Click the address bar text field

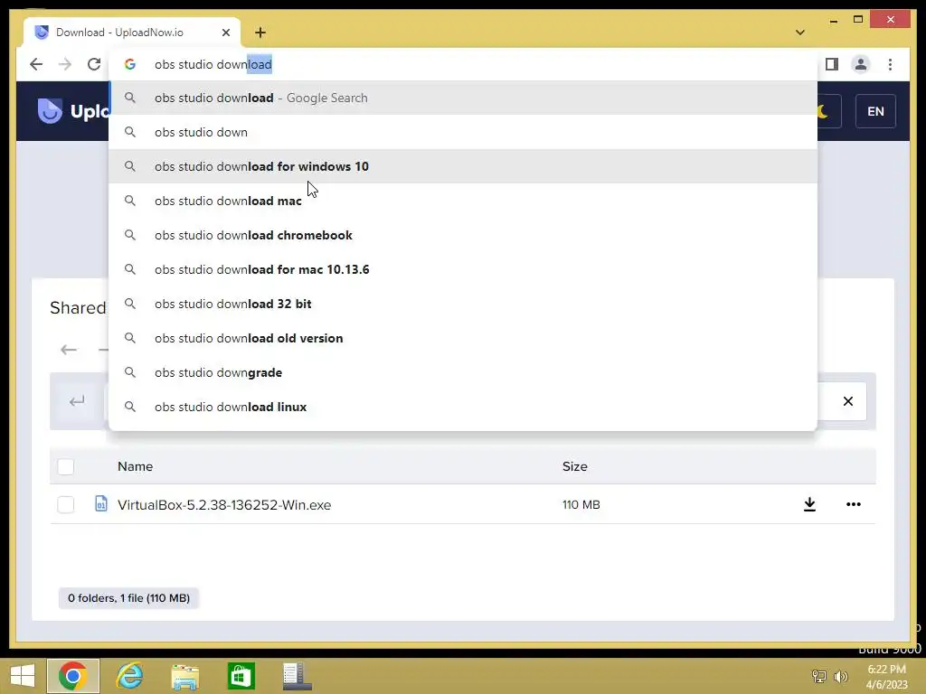463,64
